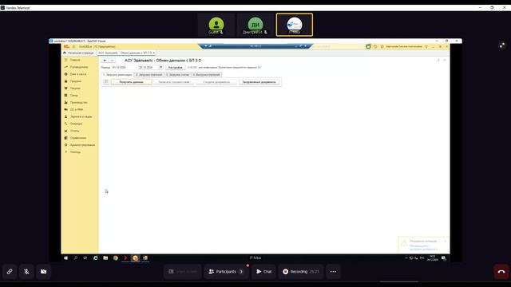Image resolution: width=511 pixels, height=287 pixels.
Task: Select the third tab Загрузка счетов
Action: pos(177,75)
